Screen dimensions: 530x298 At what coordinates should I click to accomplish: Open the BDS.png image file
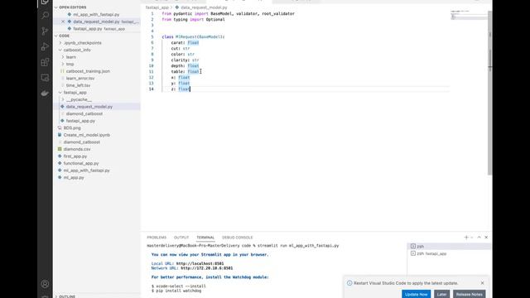point(72,128)
